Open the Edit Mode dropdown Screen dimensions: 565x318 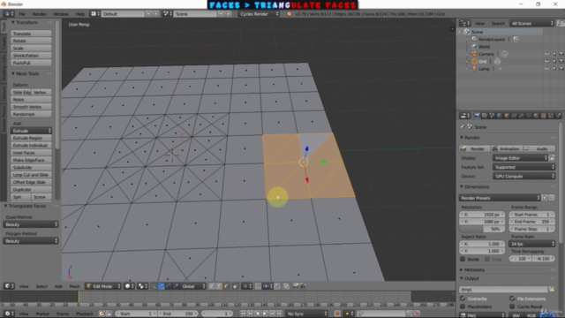pyautogui.click(x=103, y=286)
